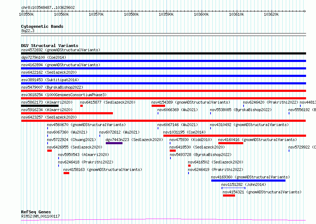The height and width of the screenshot is (224, 316).
Task: Select the black nsv4572692 variant bar
Action: 163,53
